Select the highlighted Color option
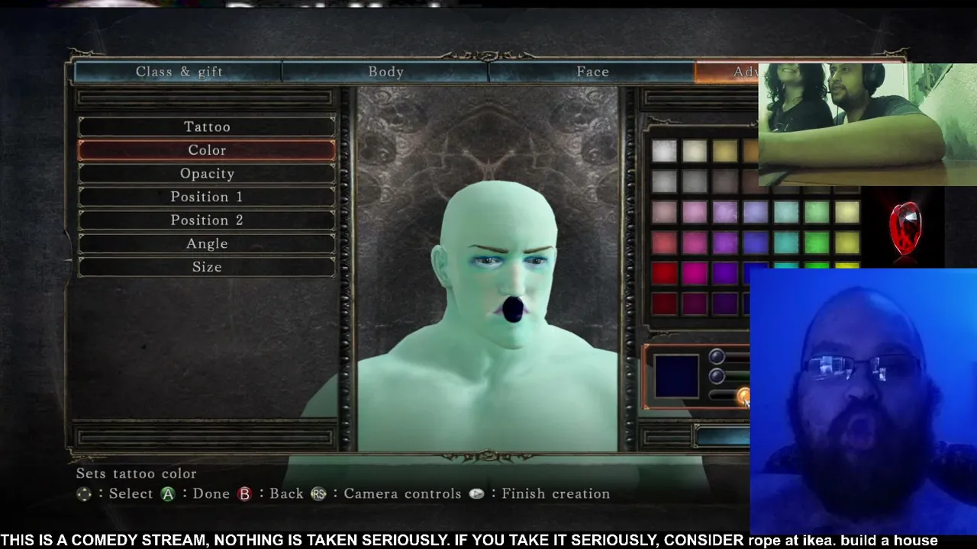The image size is (977, 549). 207,150
